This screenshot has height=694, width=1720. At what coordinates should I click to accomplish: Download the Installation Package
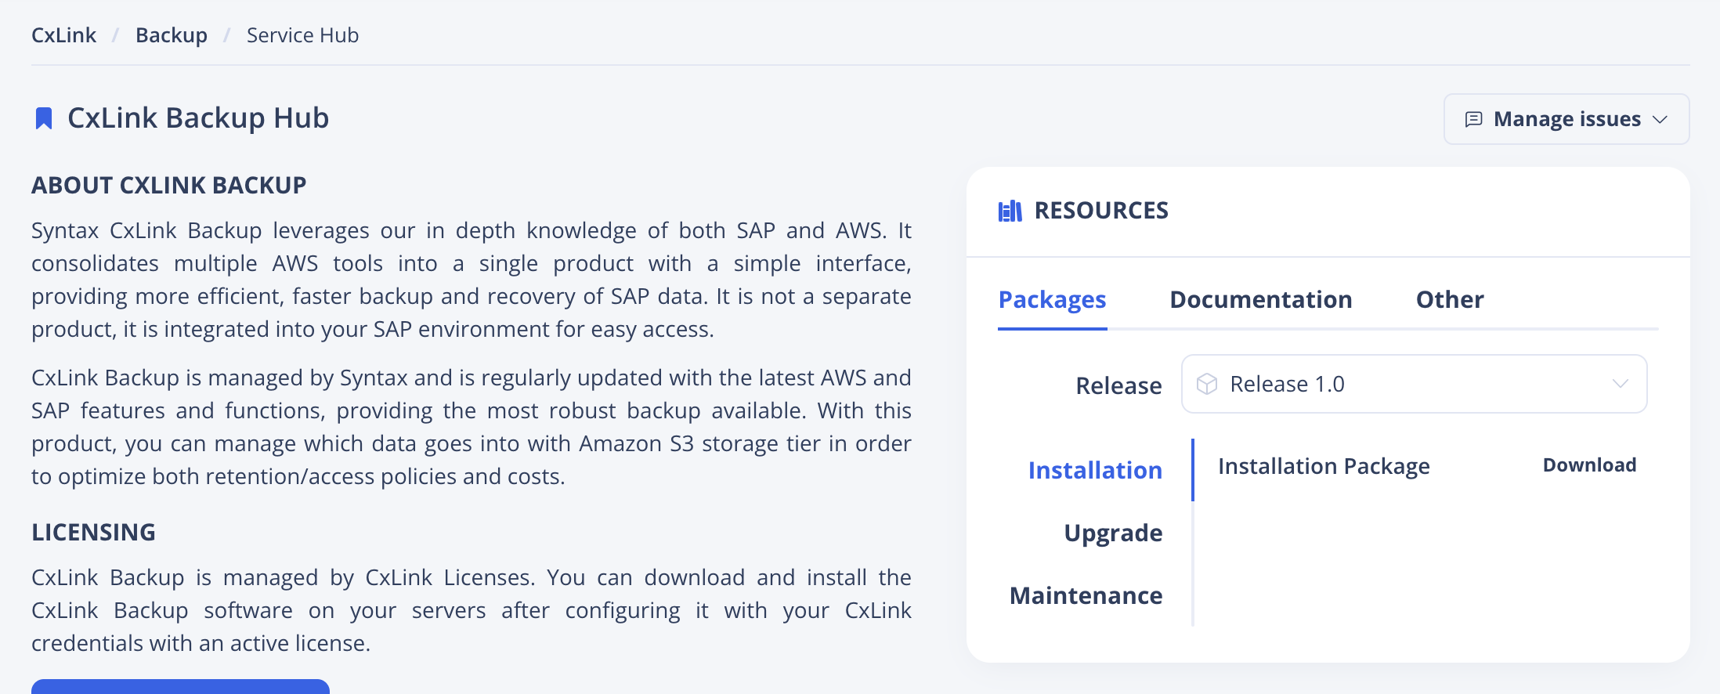tap(1589, 464)
